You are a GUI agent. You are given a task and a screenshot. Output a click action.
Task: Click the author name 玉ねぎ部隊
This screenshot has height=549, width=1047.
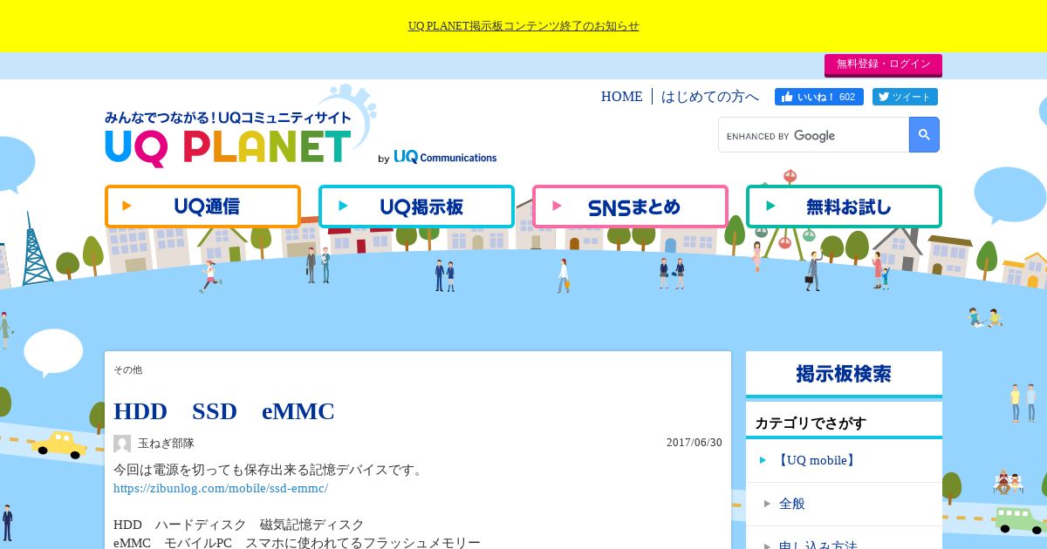[166, 444]
